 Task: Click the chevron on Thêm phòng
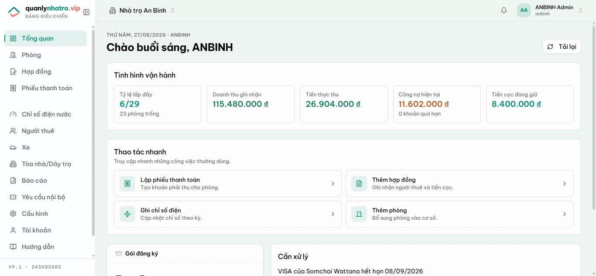(565, 214)
